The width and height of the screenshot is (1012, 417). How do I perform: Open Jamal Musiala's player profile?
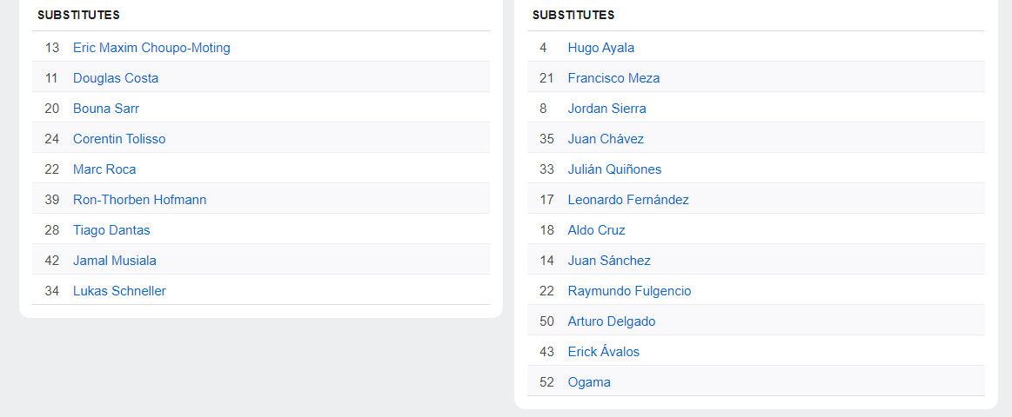tap(114, 261)
